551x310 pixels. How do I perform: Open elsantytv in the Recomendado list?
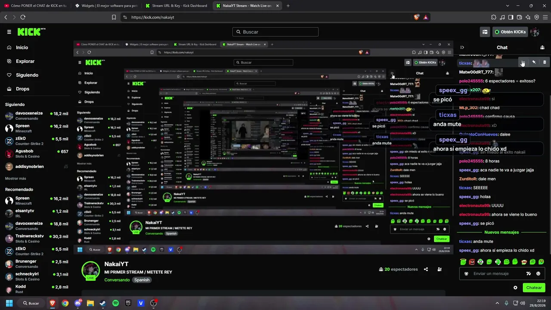click(x=37, y=213)
